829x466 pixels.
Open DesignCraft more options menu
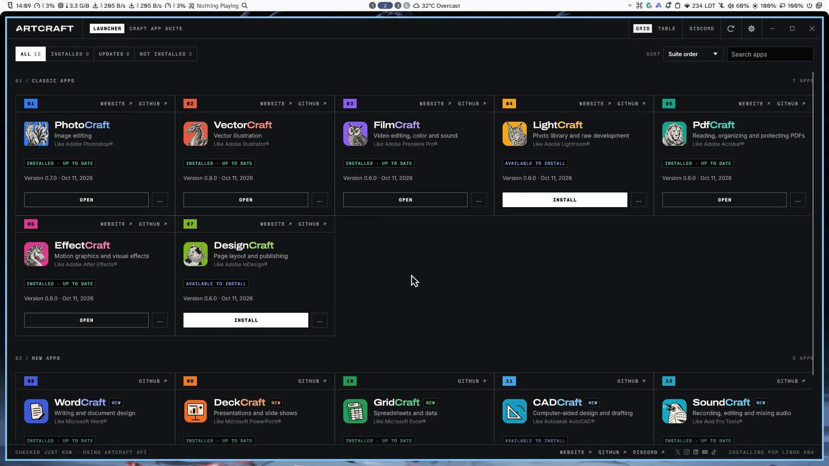320,321
